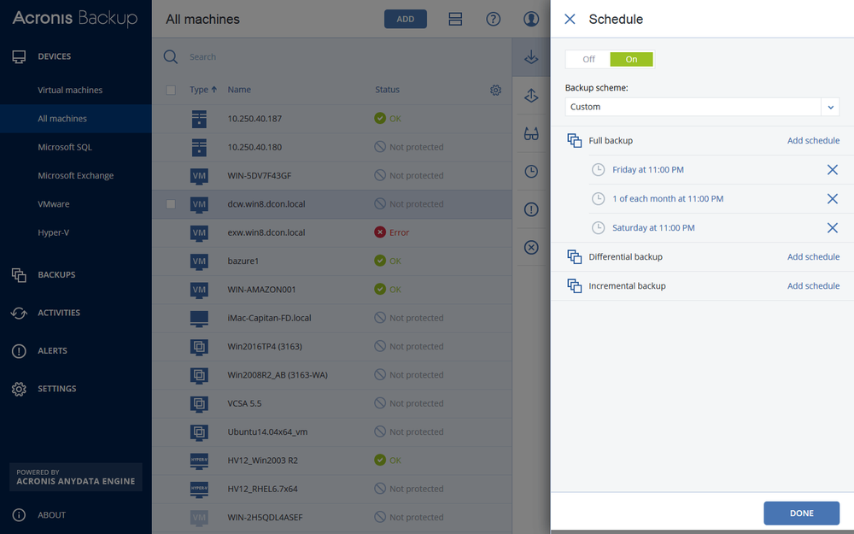Viewport: 854px width, 534px height.
Task: Select the WIN-5DV7F43GF row
Action: click(332, 175)
